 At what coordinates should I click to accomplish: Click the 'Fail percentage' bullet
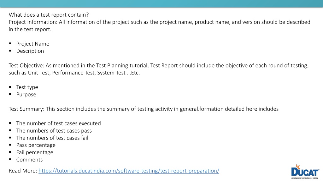coord(35,152)
